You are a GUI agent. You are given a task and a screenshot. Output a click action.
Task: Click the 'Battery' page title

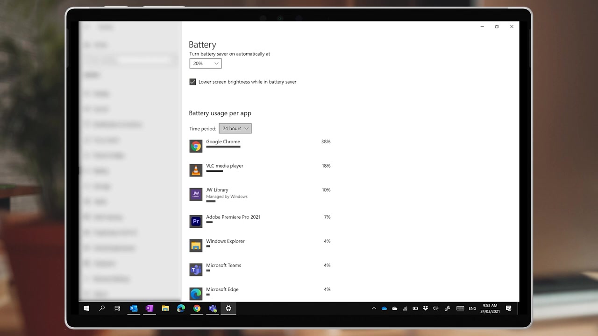202,45
